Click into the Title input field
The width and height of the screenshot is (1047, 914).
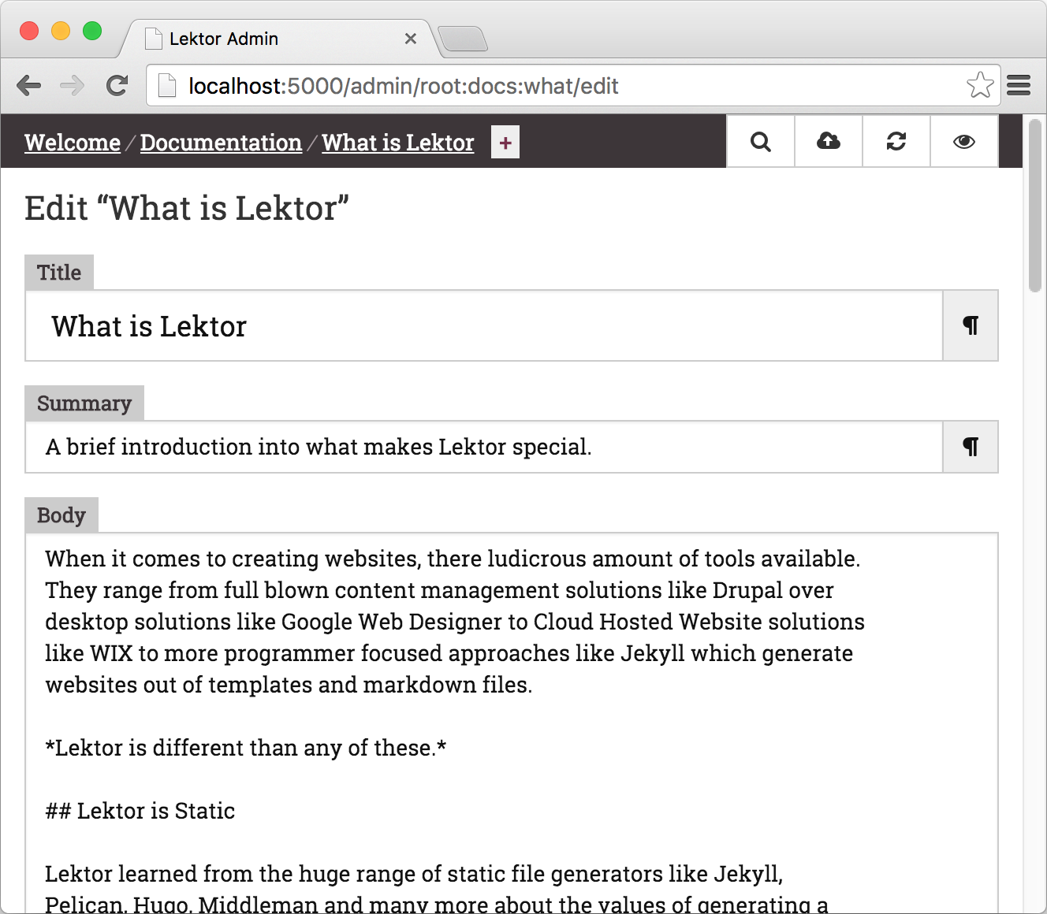(484, 325)
